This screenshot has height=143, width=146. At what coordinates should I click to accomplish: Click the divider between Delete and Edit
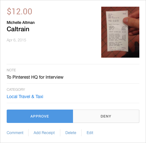tap(82, 133)
